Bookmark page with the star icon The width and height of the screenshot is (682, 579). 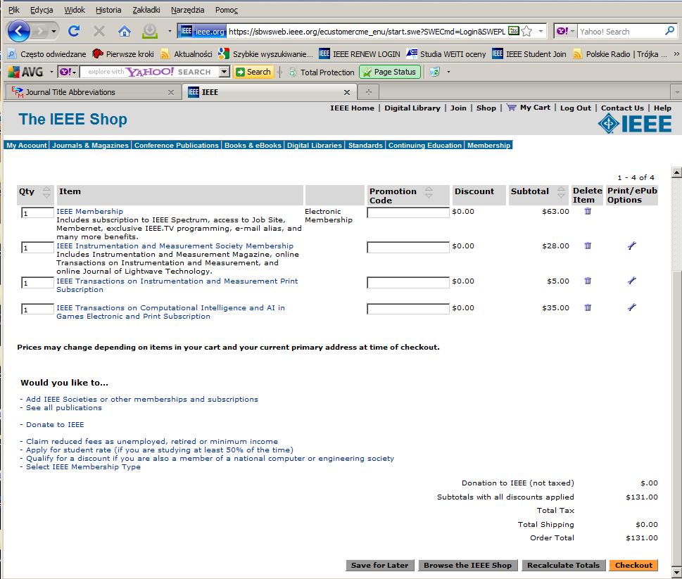[526, 31]
